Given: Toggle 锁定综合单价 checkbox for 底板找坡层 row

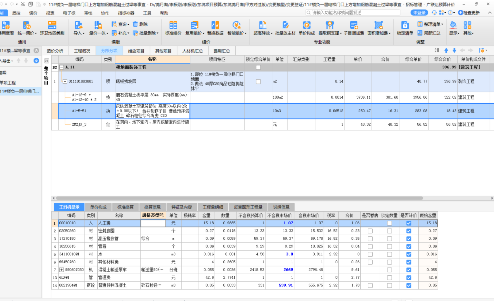Looking at the screenshot, I should coord(258,82).
